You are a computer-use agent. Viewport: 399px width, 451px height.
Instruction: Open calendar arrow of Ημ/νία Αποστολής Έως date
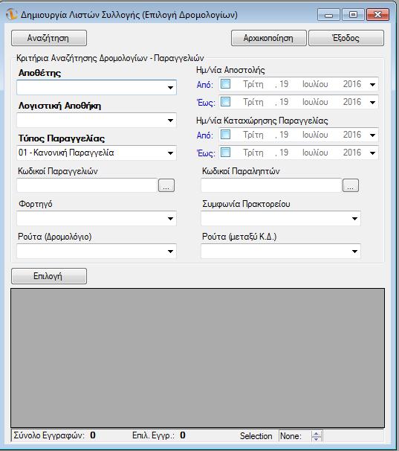372,103
